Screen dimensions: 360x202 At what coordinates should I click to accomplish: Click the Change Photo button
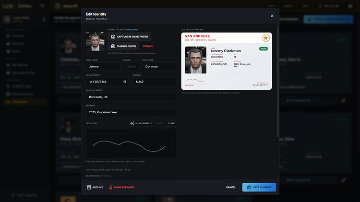[x=123, y=46]
